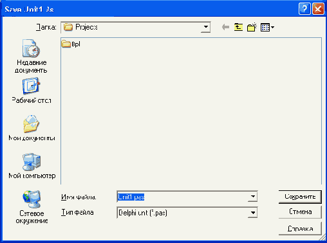The image size is (327, 243).
Task: Create a new folder
Action: (252, 27)
